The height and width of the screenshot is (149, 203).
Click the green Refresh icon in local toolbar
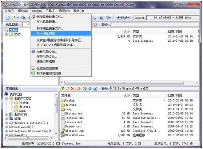(95, 88)
